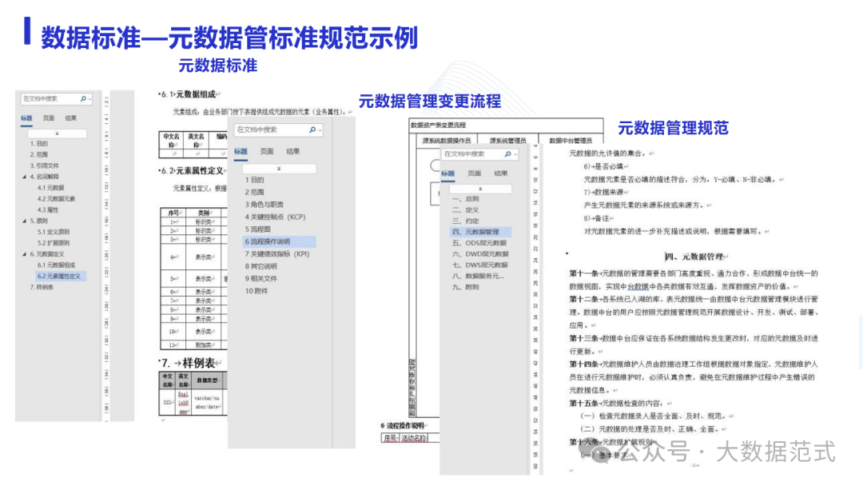Jump to '4 关键控制点 (KCP)' heading
Image resolution: width=863 pixels, height=486 pixels.
[275, 217]
